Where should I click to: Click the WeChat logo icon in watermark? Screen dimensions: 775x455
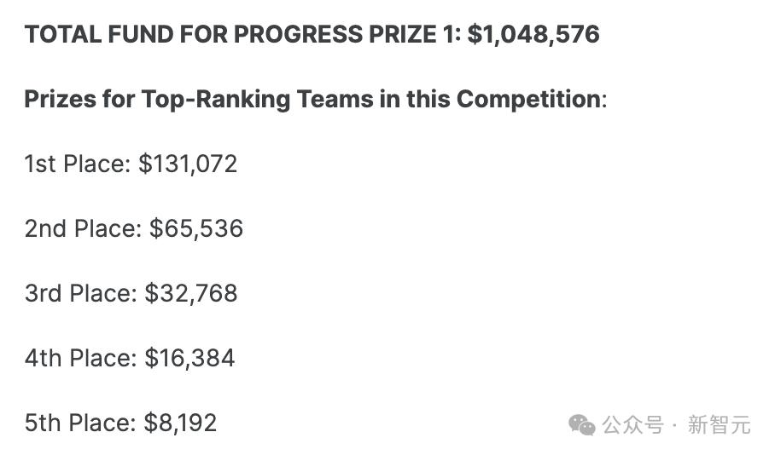click(x=582, y=425)
